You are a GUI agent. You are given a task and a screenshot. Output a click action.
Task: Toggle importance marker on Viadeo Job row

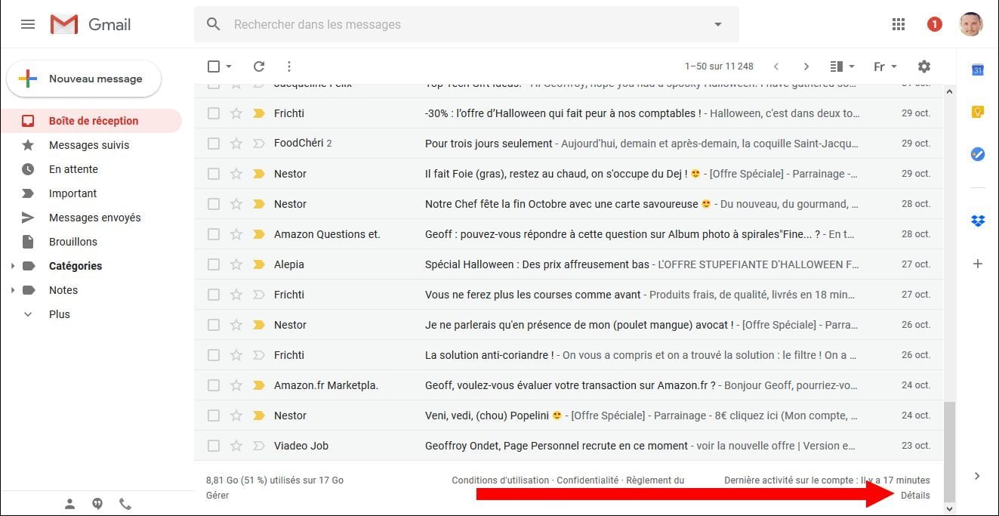[x=259, y=446]
